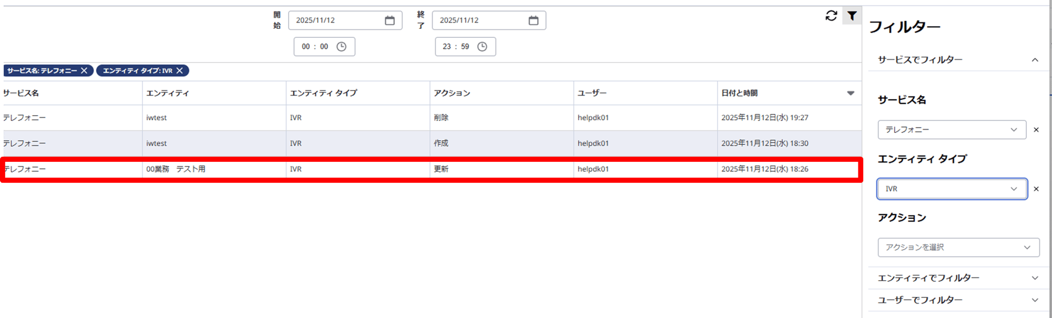The height and width of the screenshot is (318, 1052).
Task: Clear the サービス名 dropdown selection
Action: (1036, 130)
